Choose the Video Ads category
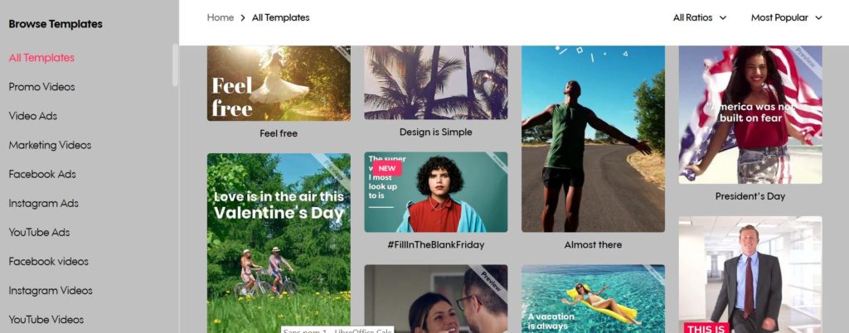The image size is (849, 333). click(33, 116)
